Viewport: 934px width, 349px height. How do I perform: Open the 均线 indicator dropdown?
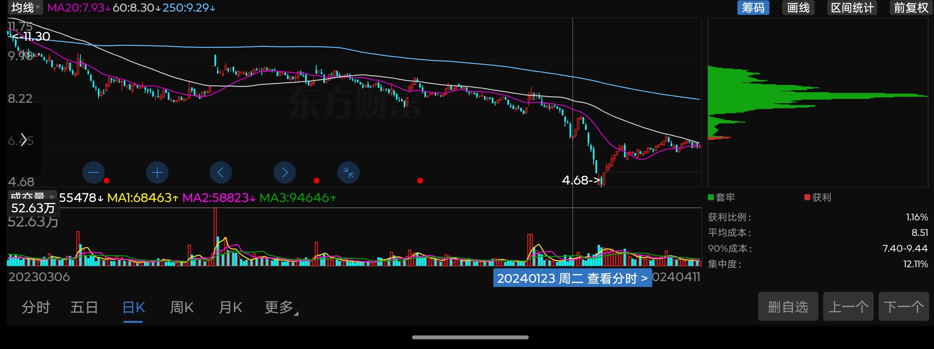tap(25, 7)
